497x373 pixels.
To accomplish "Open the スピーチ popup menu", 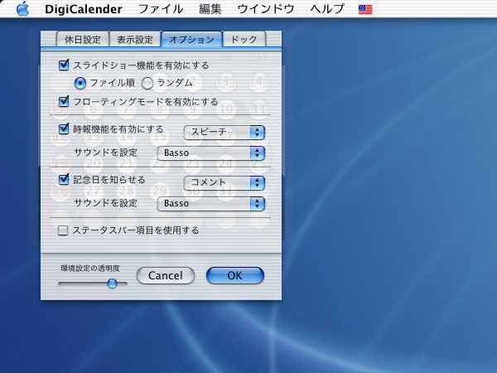I will pos(224,133).
